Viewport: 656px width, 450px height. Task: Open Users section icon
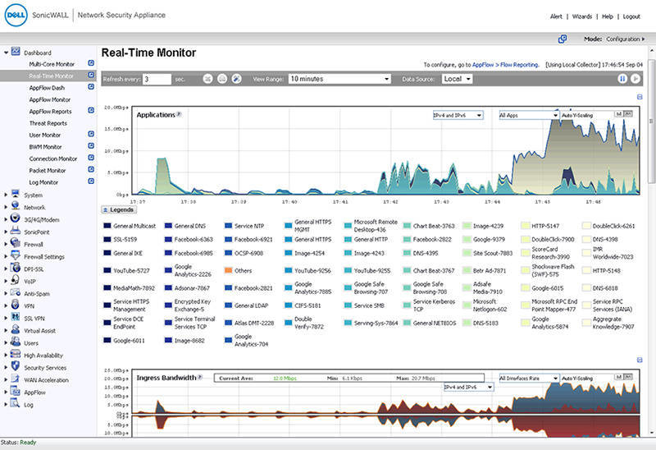pos(16,342)
